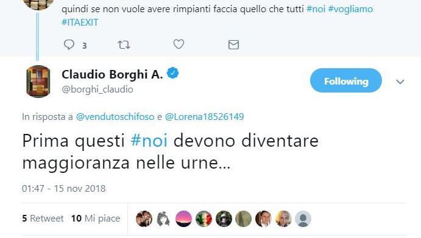The height and width of the screenshot is (238, 421).
Task: View the 10 Mi piace list
Action: [96, 219]
